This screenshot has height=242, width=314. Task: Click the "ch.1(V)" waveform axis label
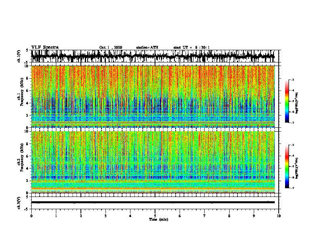tap(19, 56)
